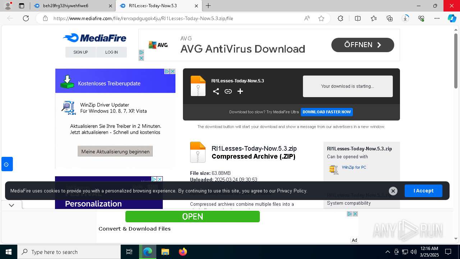The width and height of the screenshot is (460, 259).
Task: Click the SIGN UP button
Action: coord(80,52)
